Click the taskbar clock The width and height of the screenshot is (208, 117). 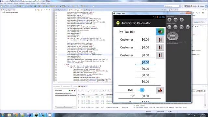click(203, 115)
